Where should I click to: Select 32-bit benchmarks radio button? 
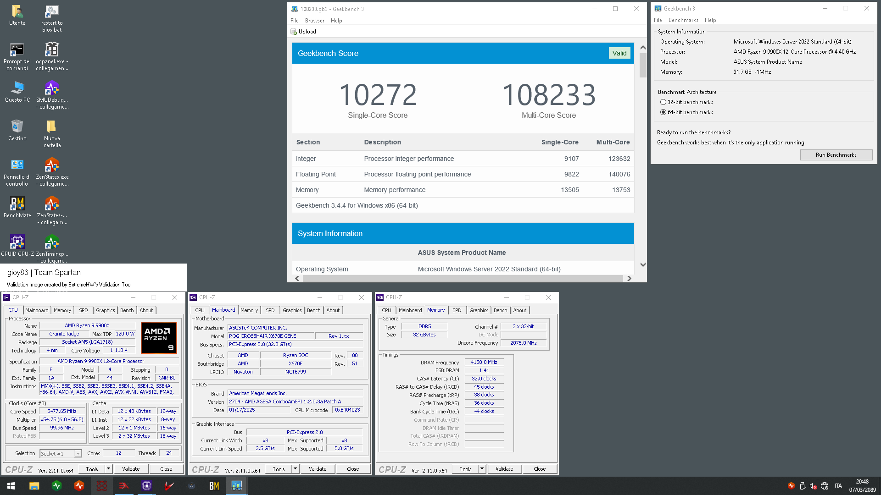pos(663,102)
